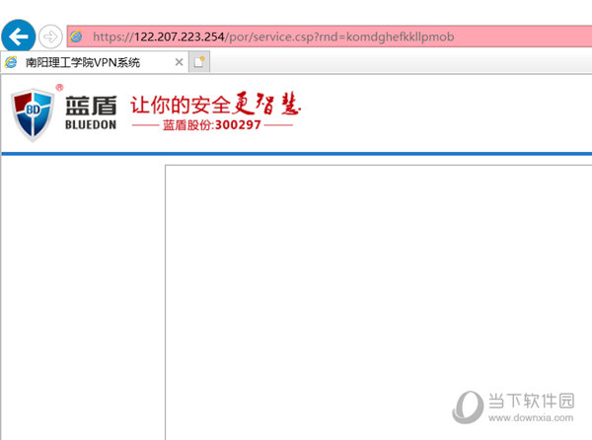592x440 pixels.
Task: Select the 南阳理工学院VPN系统 tab
Action: (x=84, y=62)
